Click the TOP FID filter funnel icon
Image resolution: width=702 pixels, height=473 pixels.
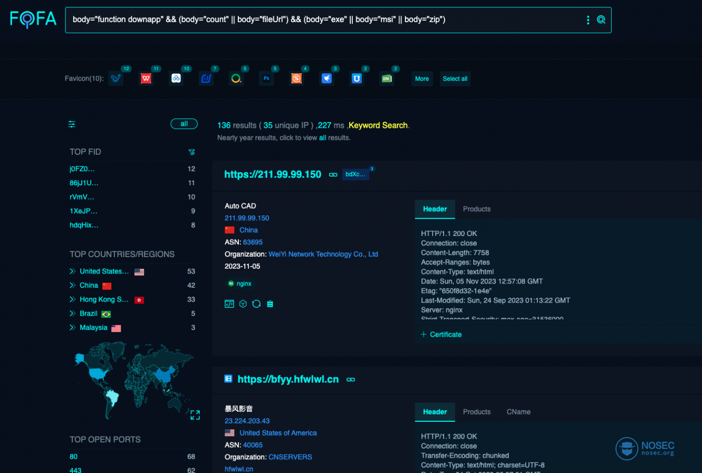pyautogui.click(x=192, y=152)
